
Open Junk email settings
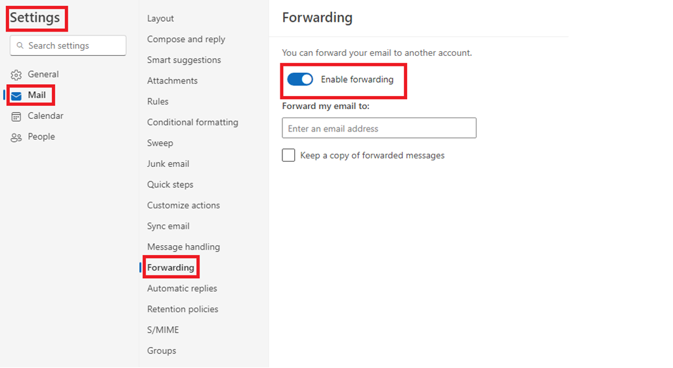tap(168, 164)
